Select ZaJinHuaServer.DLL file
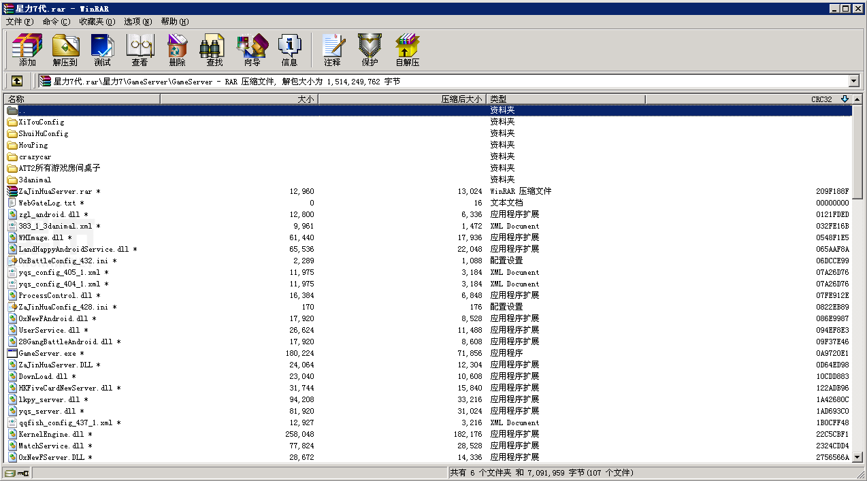Image resolution: width=867 pixels, height=481 pixels. [59, 365]
